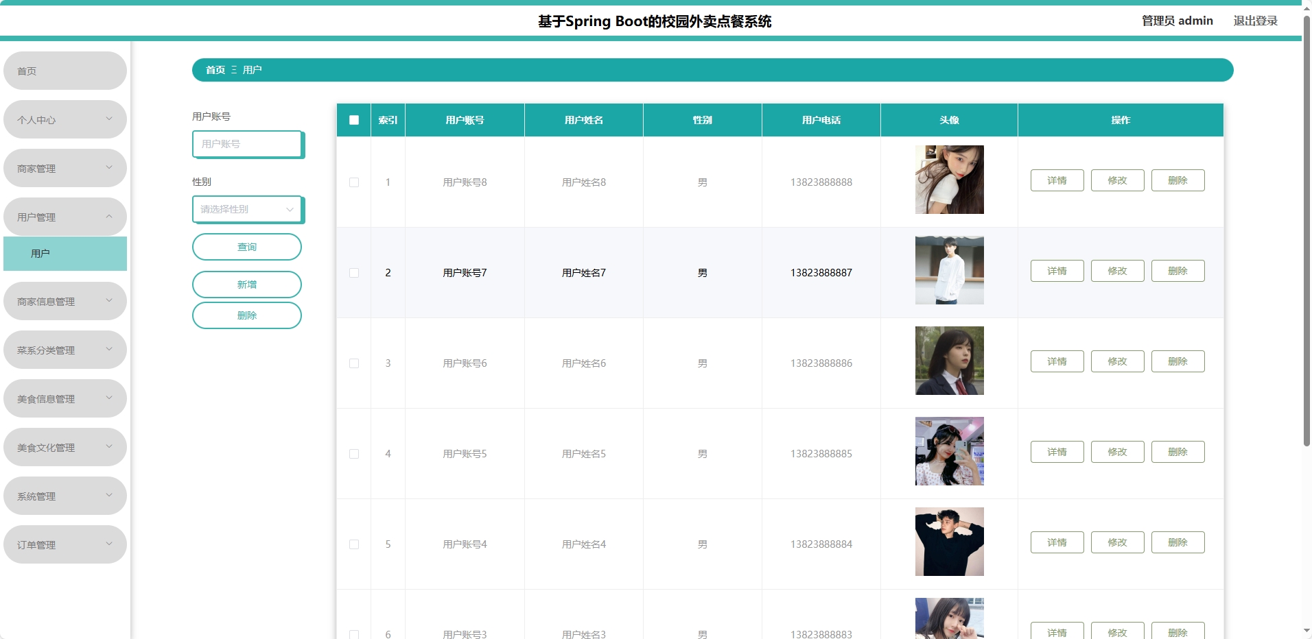Click 删除 for 用户账号5

[1178, 452]
